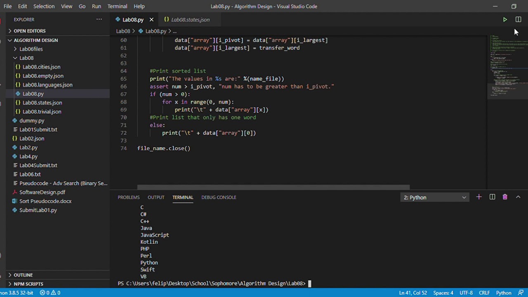Viewport: 528px width, 297px height.
Task: Change encoding via UTF-8 status item
Action: click(x=466, y=293)
